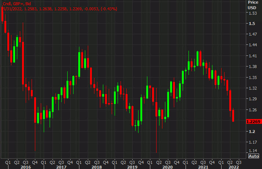Click the 1.41 price axis label
262x169 pixels.
click(253, 56)
